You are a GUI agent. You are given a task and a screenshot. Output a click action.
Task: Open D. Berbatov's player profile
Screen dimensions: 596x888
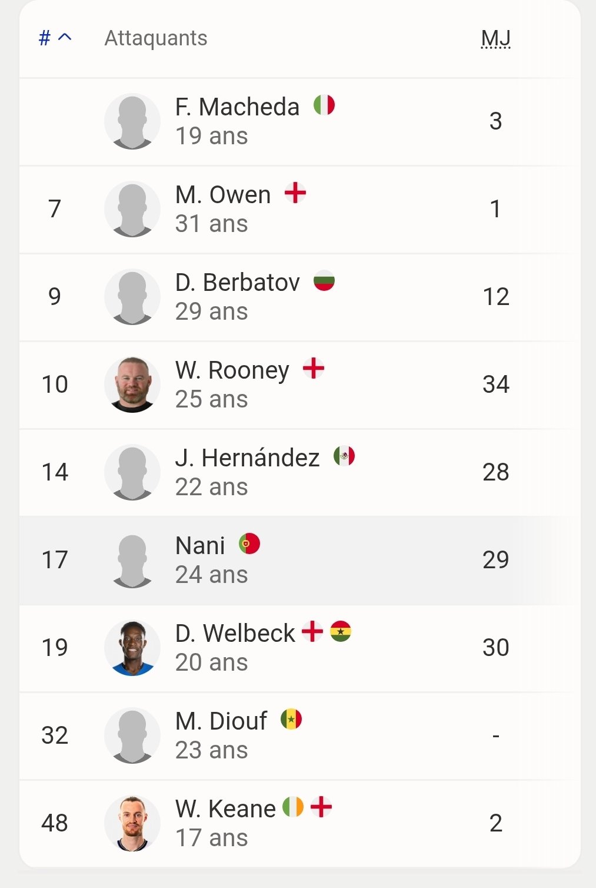click(237, 283)
